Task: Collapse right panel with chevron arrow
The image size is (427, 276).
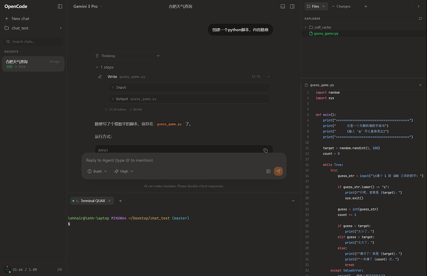Action: coord(419,6)
